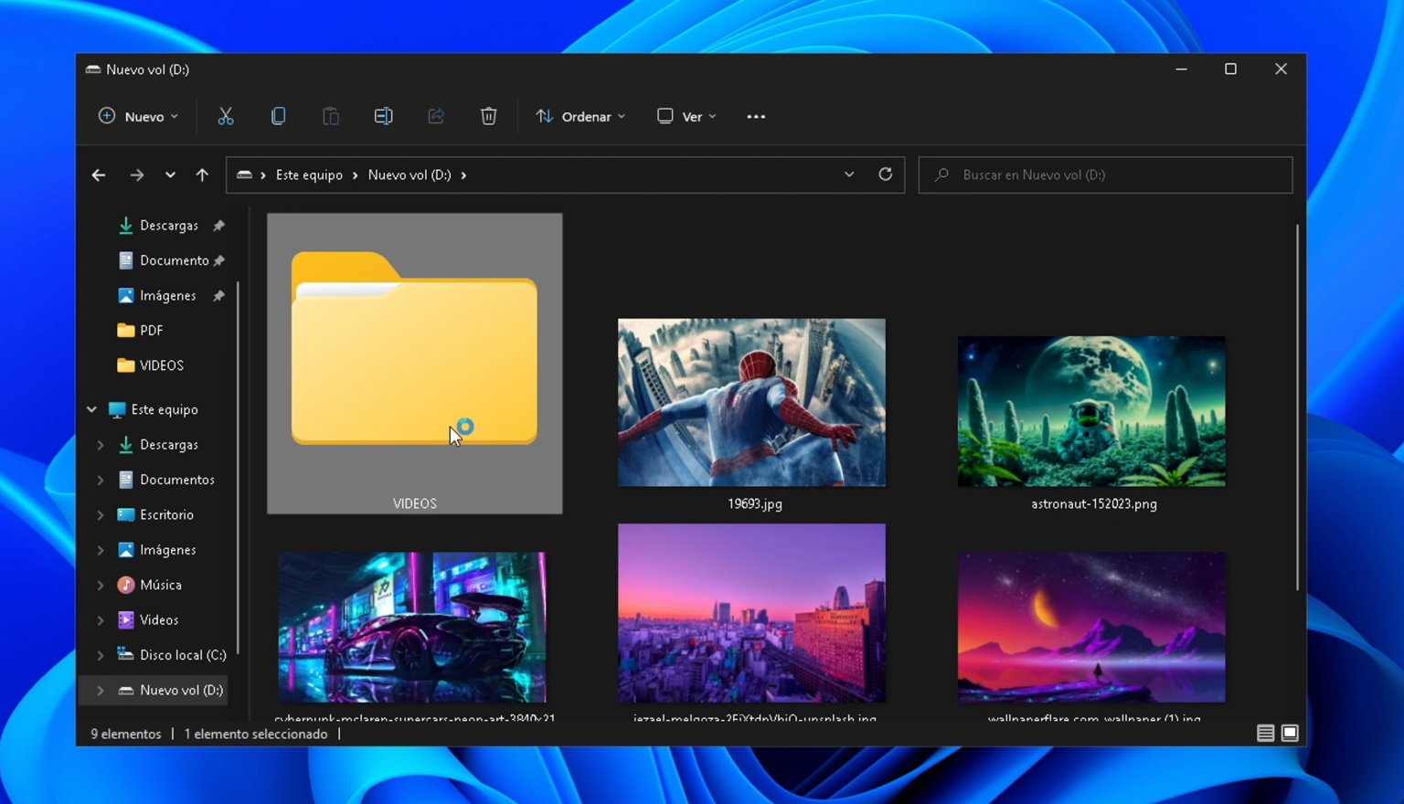Refresh the current folder view
This screenshot has height=804, width=1404.
pyautogui.click(x=885, y=175)
